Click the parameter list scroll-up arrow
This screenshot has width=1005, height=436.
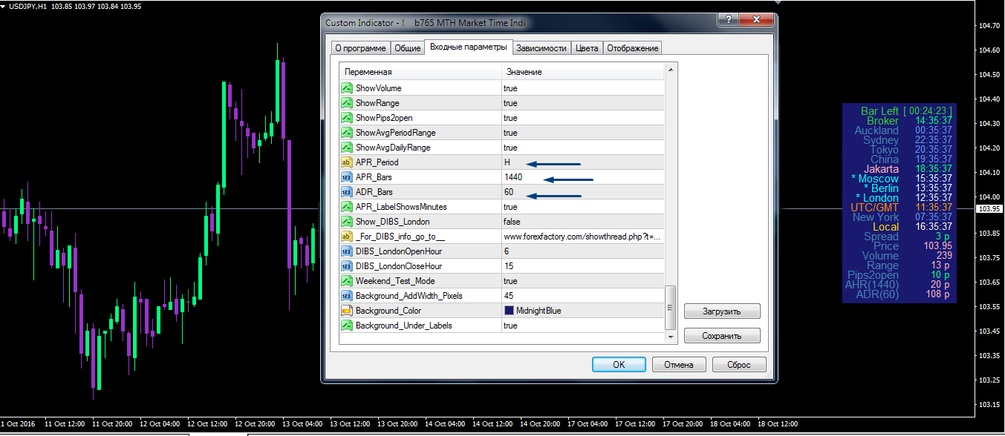pos(671,70)
